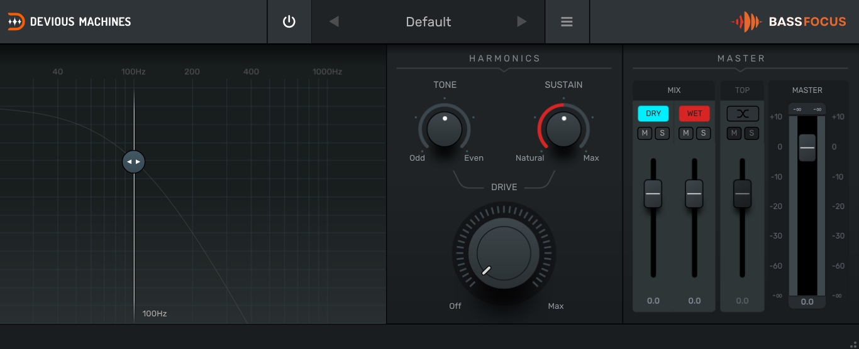859x349 pixels.
Task: Click the Natural label under Sustain
Action: 530,158
